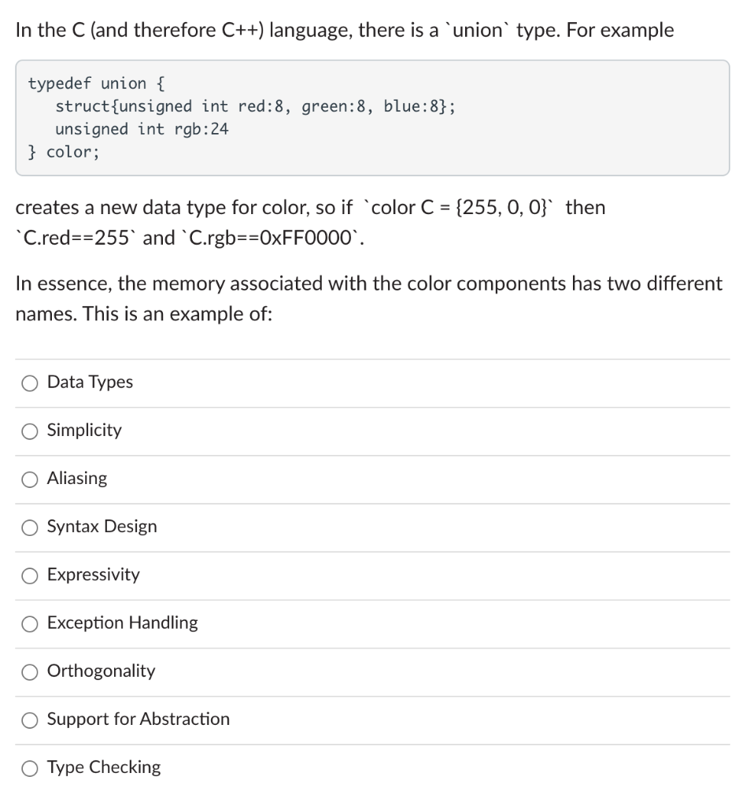Pick the Type Checking answer
Viewport: 739px width, 806px height.
[x=29, y=767]
